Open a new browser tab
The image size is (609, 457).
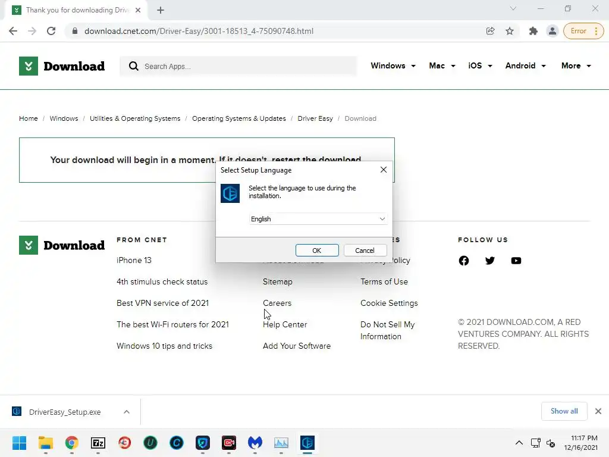coord(161,10)
